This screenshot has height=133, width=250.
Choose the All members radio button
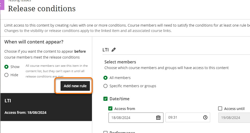point(105,78)
